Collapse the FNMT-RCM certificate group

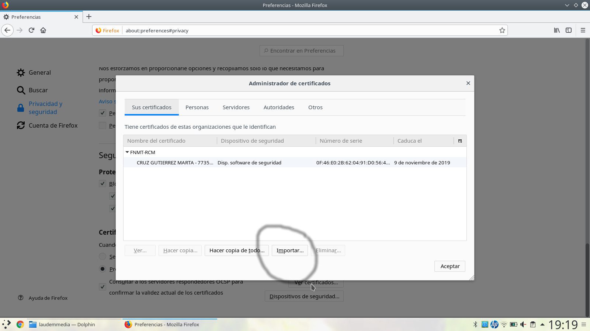click(127, 152)
